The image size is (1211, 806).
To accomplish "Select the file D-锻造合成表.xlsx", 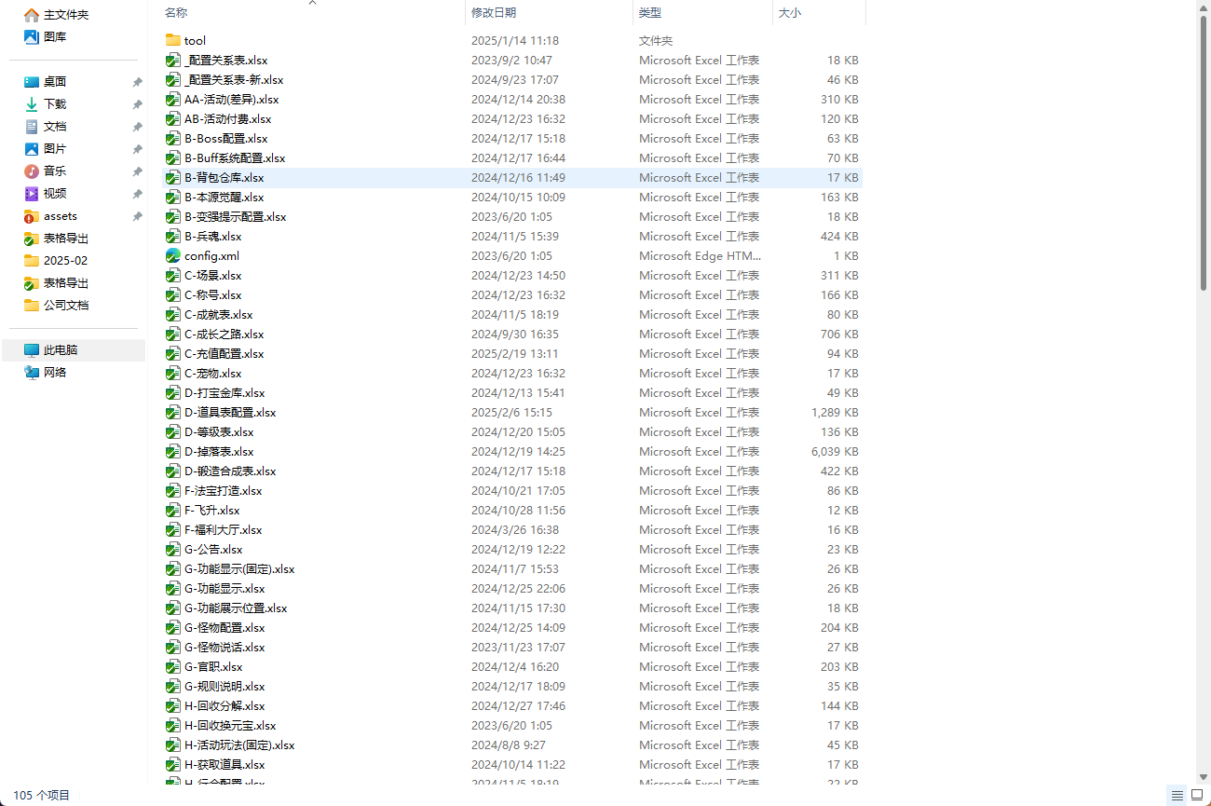I will coord(230,471).
